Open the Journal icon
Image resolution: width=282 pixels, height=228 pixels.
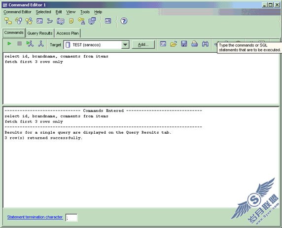tap(71, 21)
